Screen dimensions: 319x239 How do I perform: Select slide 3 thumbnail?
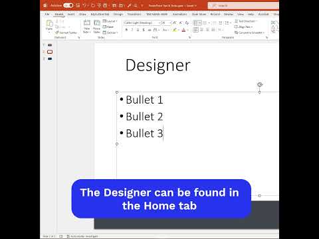(x=50, y=58)
